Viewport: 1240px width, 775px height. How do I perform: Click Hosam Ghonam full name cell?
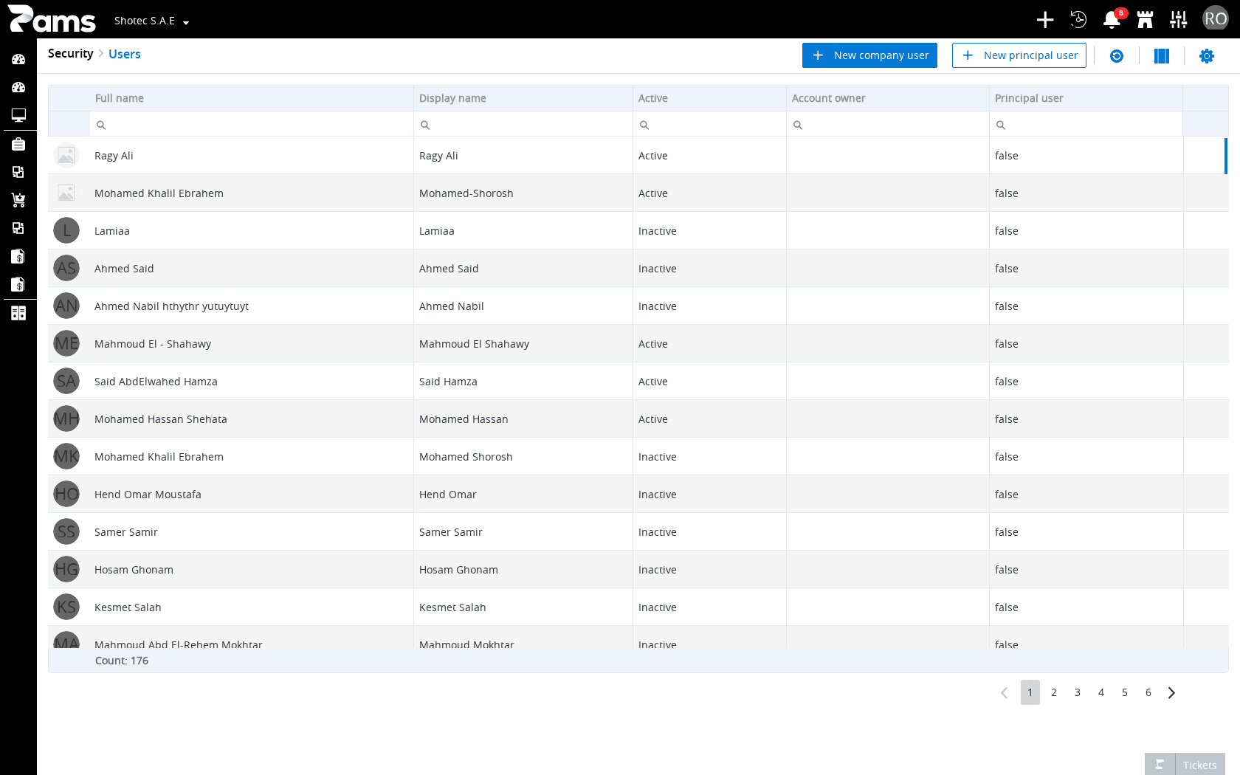[x=252, y=569]
